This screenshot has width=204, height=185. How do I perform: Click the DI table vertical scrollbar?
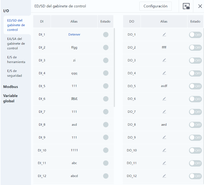114,68
